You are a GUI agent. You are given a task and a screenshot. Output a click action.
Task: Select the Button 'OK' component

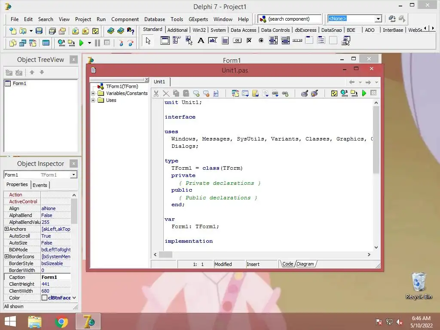(x=237, y=41)
